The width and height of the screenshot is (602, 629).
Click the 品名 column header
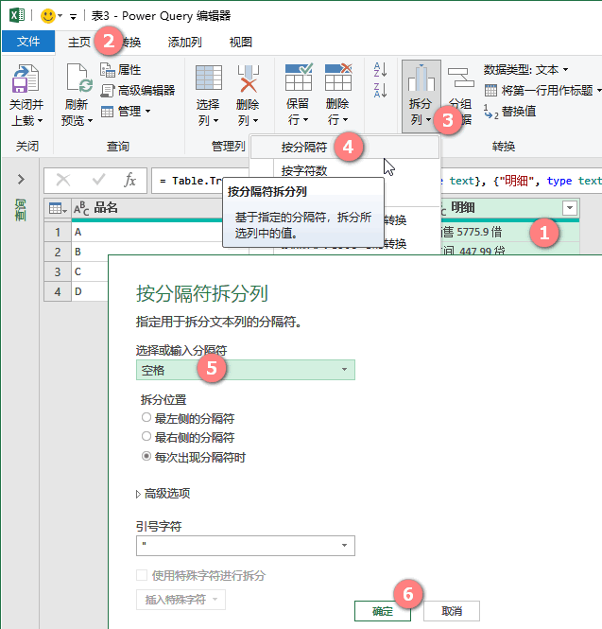coord(146,208)
